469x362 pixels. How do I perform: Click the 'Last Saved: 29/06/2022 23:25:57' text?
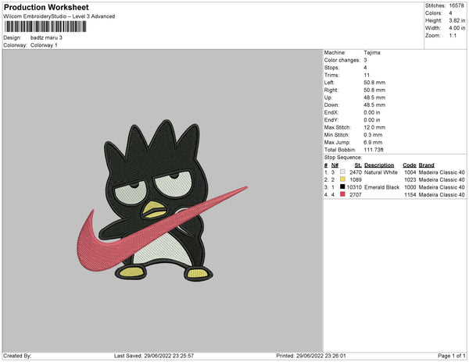coord(154,356)
